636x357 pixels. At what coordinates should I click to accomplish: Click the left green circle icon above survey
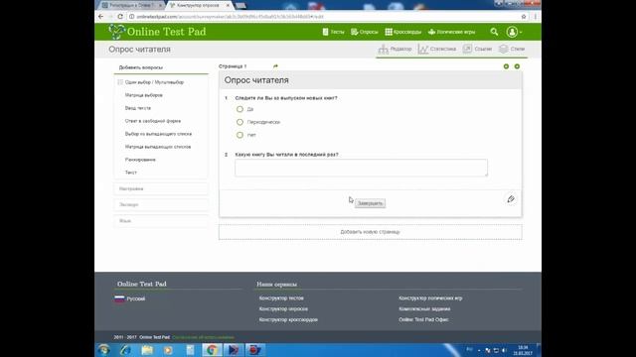click(506, 66)
